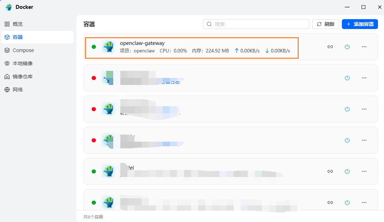Click the download arrow 0.00KB/s stat
Viewport: 384px width, 222px height.
coord(277,51)
